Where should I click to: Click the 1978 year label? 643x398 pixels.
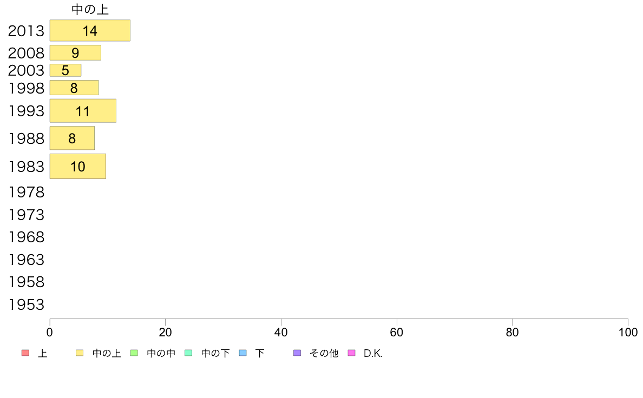26,192
